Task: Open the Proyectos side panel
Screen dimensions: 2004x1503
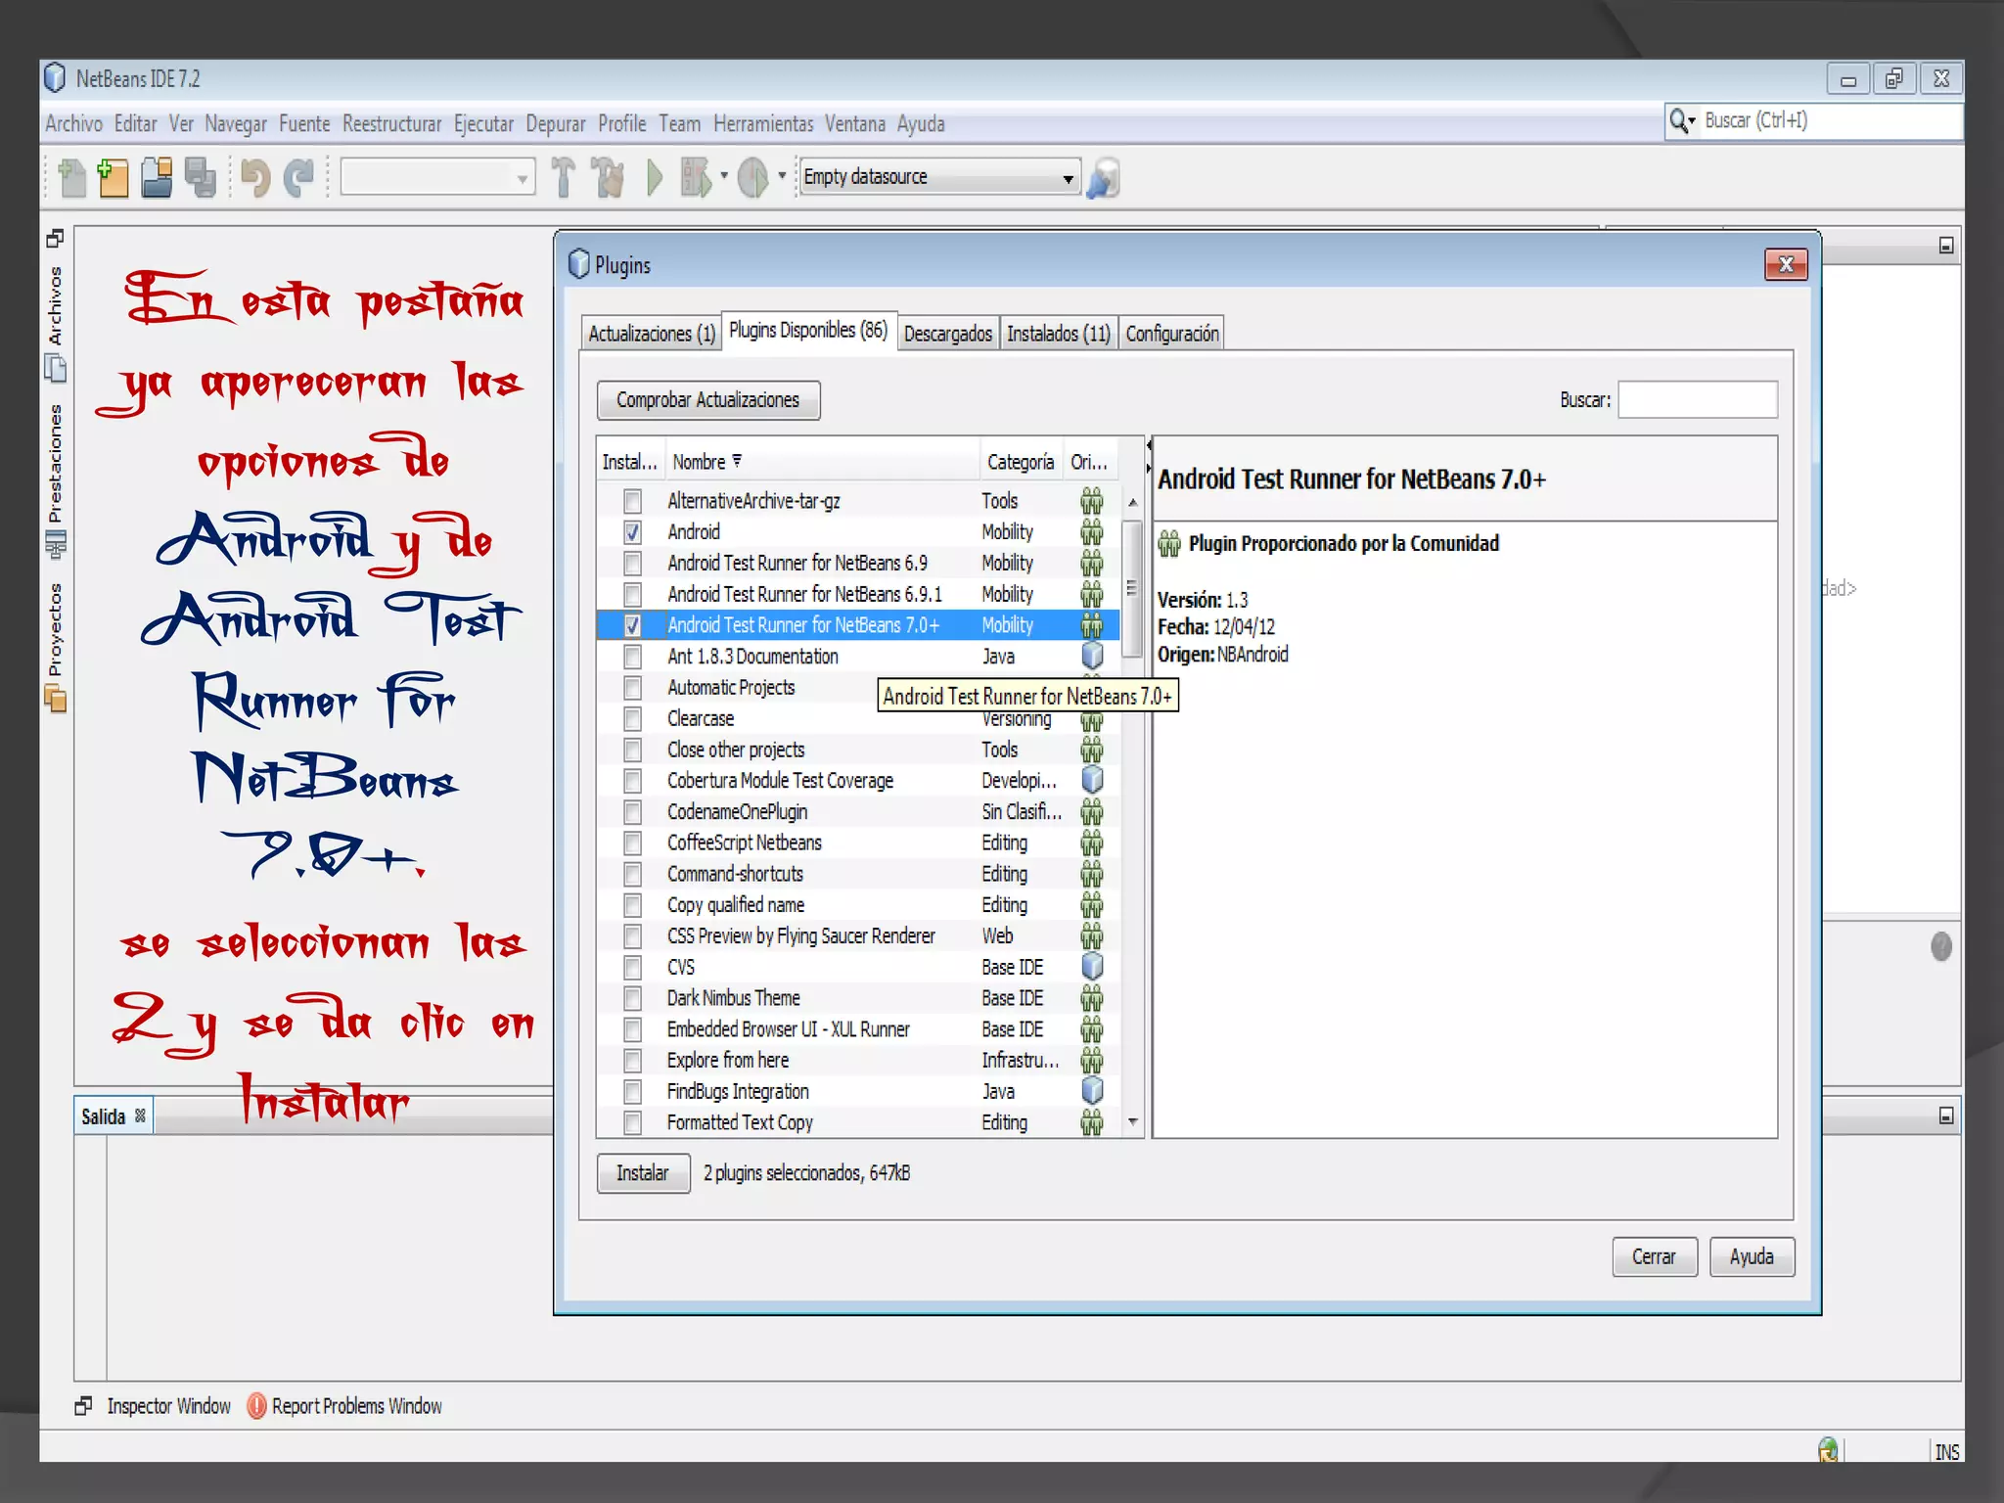Action: [56, 648]
